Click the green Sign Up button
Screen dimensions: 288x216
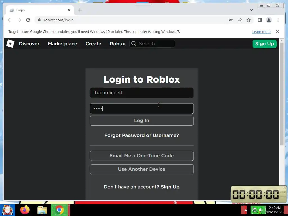tap(264, 44)
